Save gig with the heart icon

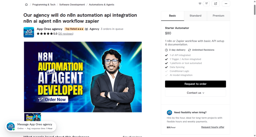coord(200,3)
